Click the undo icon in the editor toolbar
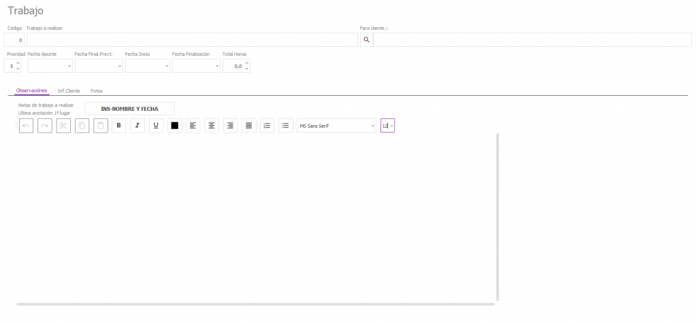 pyautogui.click(x=26, y=126)
